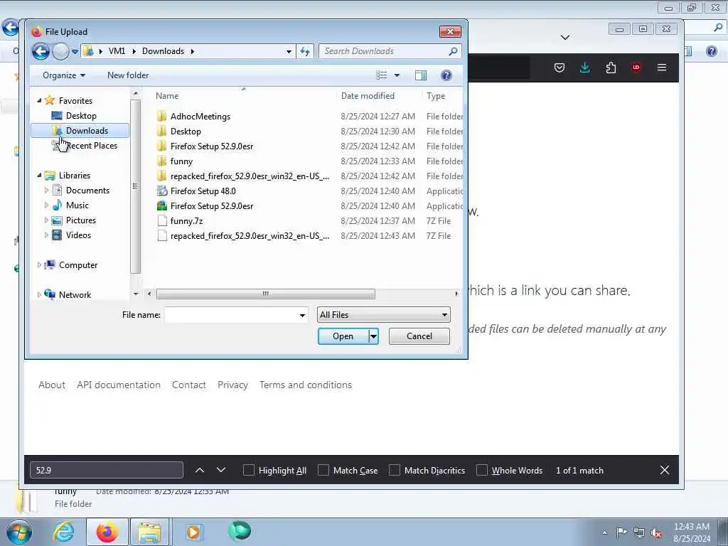Collapse the Favorites group
Image resolution: width=728 pixels, height=546 pixels.
click(39, 101)
